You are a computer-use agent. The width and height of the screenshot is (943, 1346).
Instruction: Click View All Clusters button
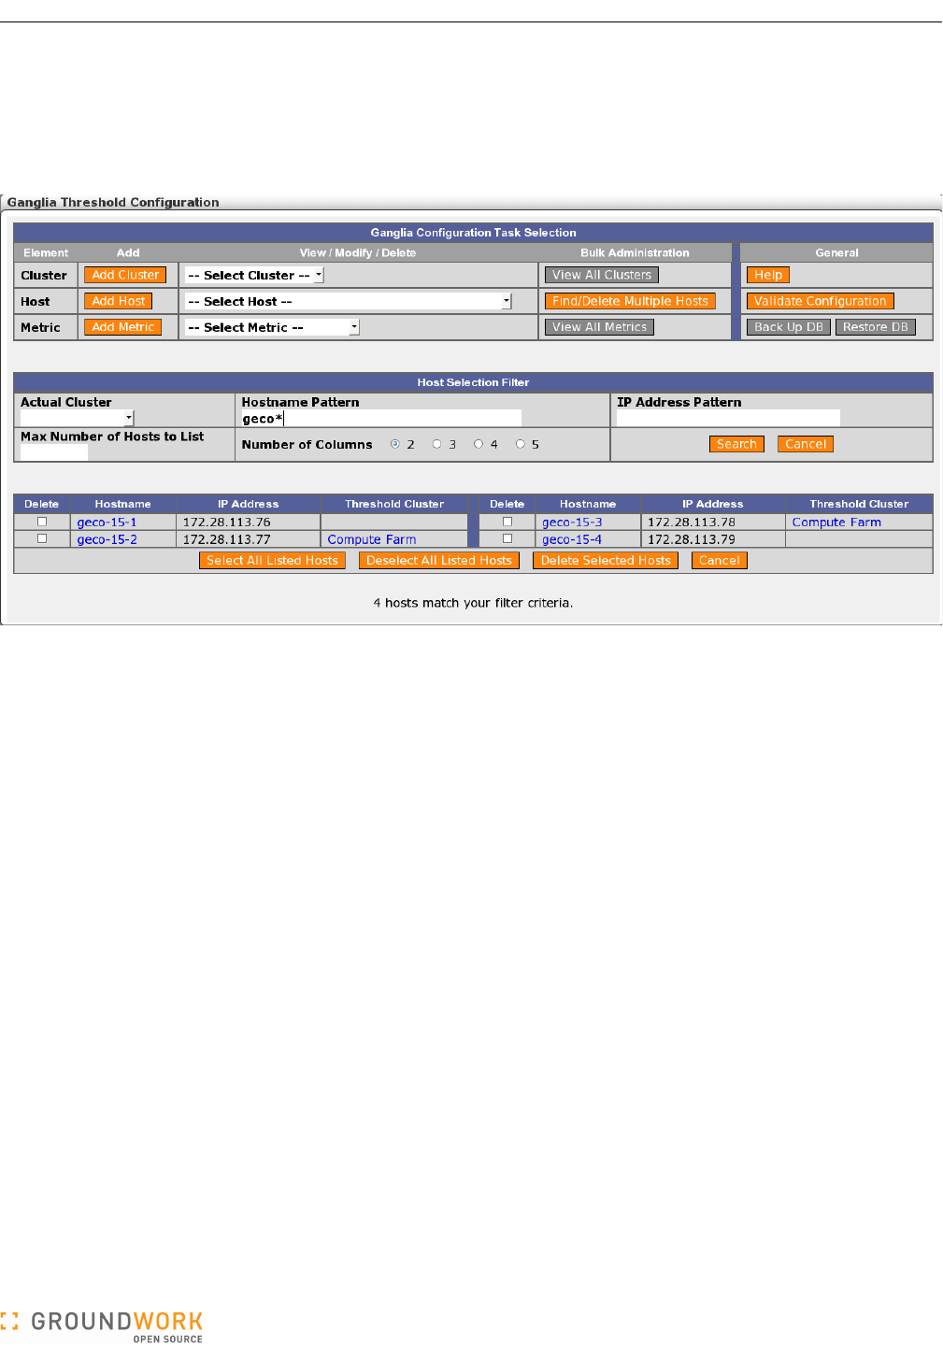pyautogui.click(x=602, y=275)
